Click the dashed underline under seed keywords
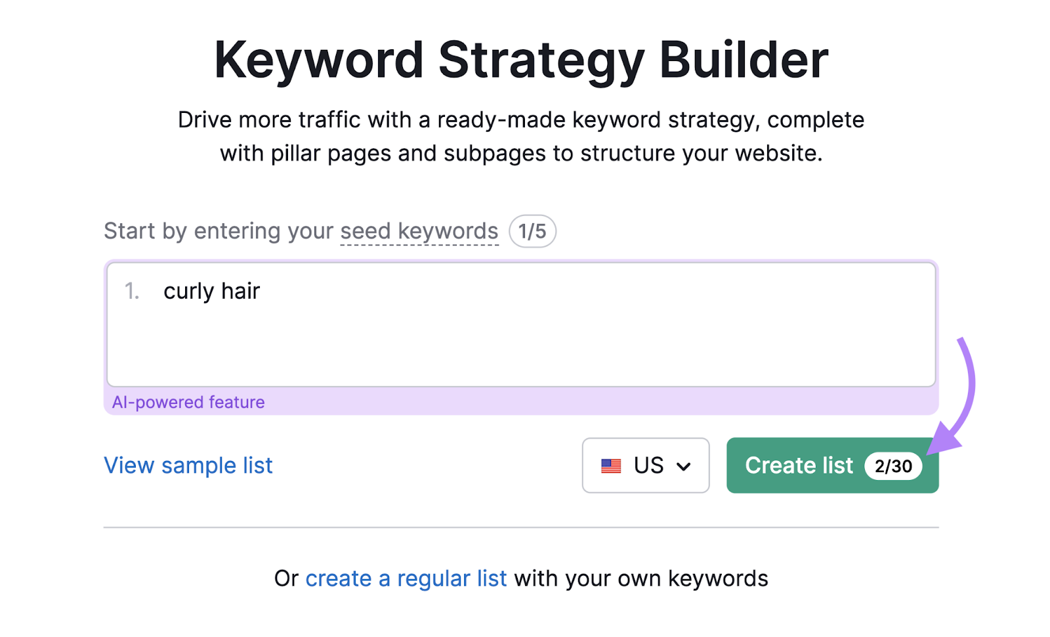The height and width of the screenshot is (637, 1050). [418, 244]
